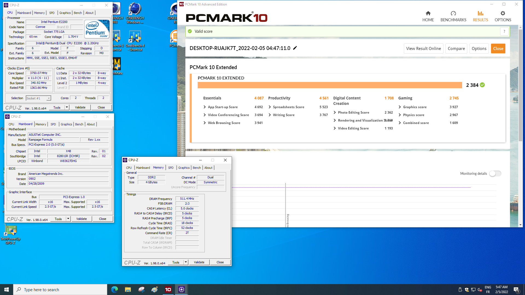The height and width of the screenshot is (295, 525).
Task: Click Validate in Memory CPU-Z window
Action: tap(199, 262)
